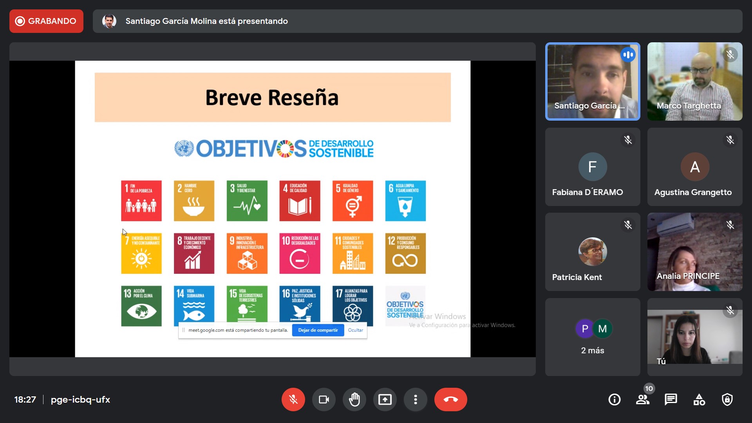Leave the call with the red hang-up button
The image size is (752, 423).
pos(451,399)
